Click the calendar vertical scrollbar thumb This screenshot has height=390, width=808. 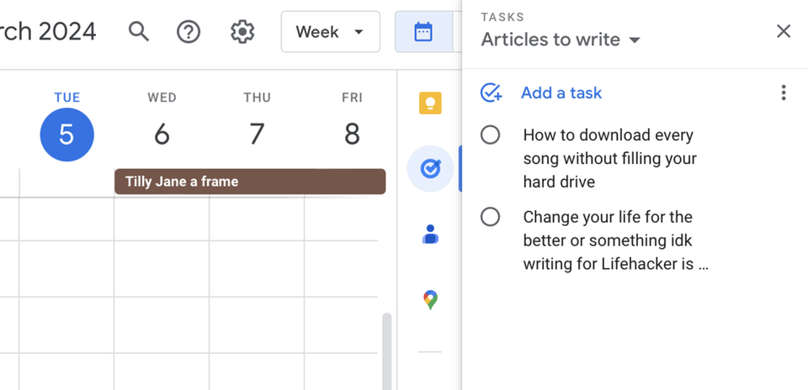pos(386,350)
